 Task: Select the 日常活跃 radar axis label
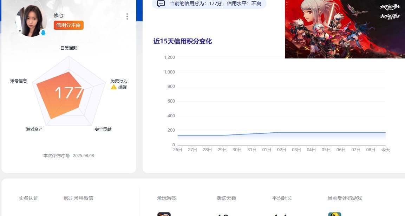pos(69,48)
